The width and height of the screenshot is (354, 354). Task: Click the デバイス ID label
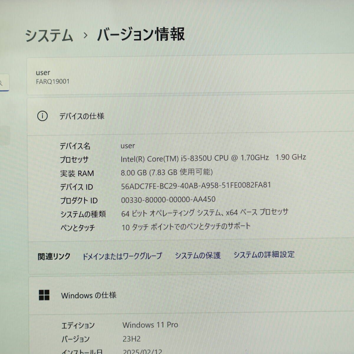click(x=76, y=187)
